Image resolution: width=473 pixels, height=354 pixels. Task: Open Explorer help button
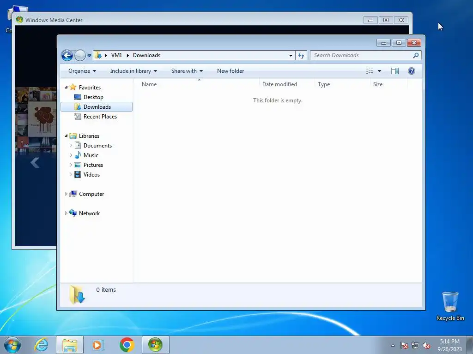412,71
